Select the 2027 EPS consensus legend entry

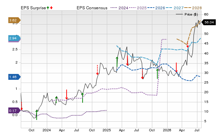174,8
